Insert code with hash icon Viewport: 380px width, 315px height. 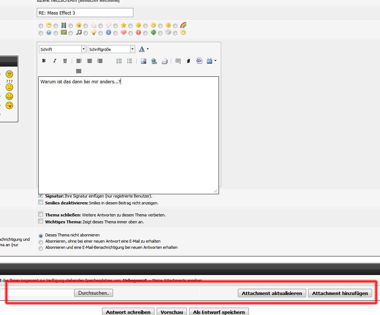pyautogui.click(x=188, y=61)
